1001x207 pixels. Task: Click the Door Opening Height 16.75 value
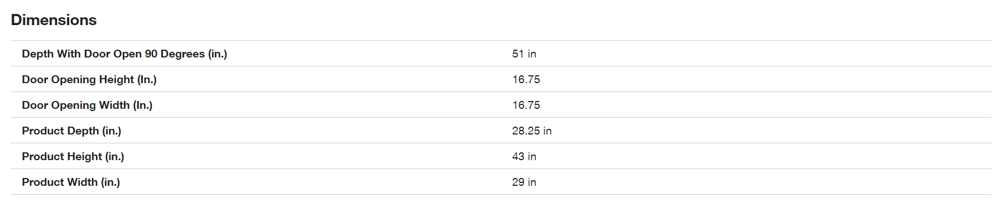[526, 80]
